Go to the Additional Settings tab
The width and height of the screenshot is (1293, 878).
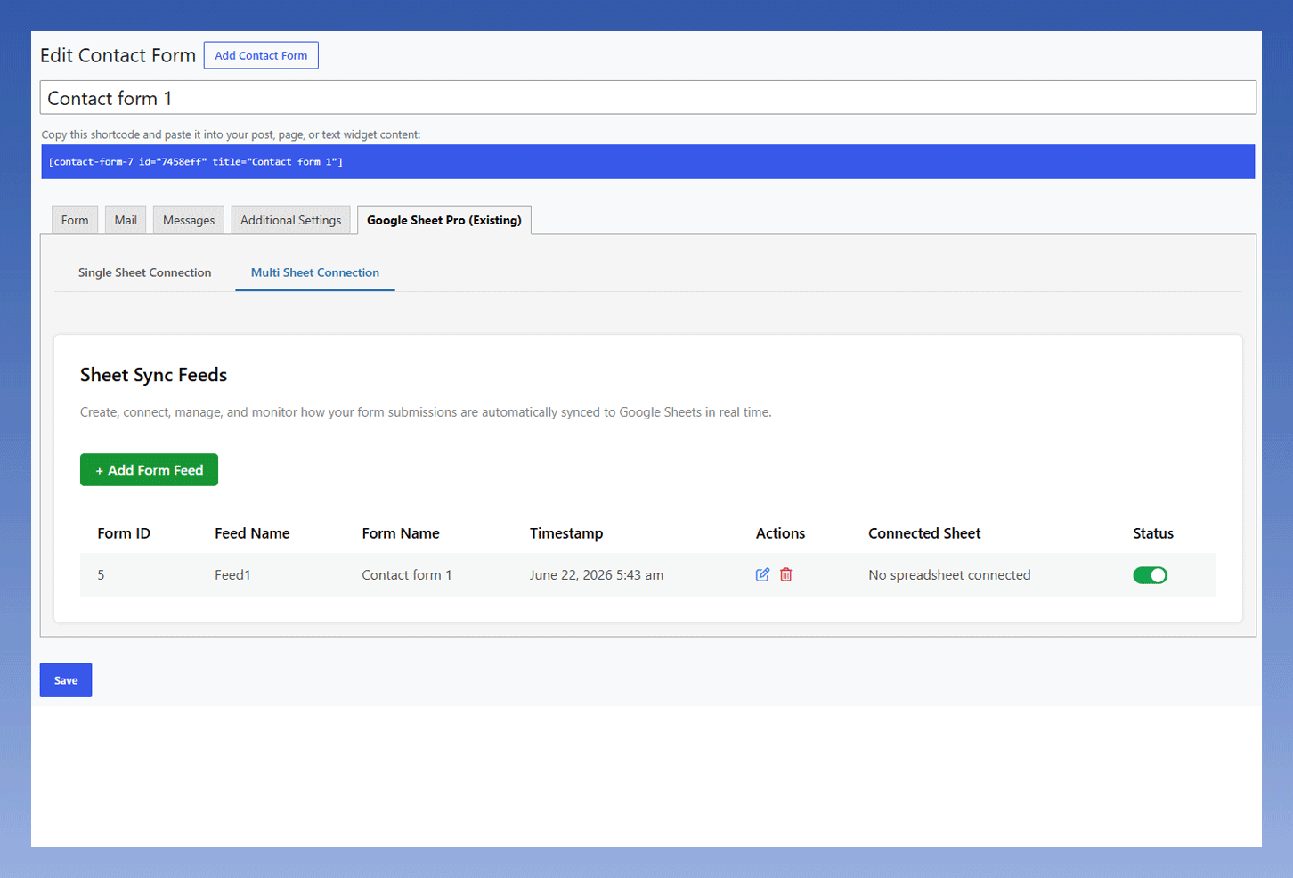pyautogui.click(x=290, y=220)
